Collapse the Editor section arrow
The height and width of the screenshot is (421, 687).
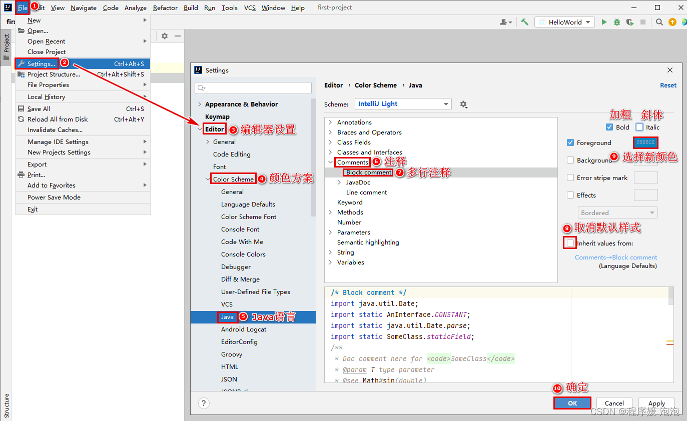[200, 129]
